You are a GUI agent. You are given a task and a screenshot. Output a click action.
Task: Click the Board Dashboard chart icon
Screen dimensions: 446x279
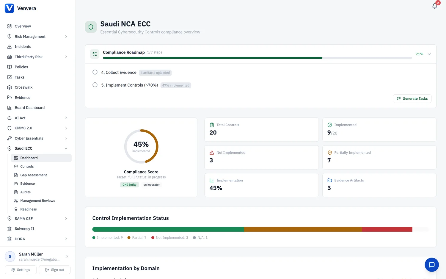(10, 108)
